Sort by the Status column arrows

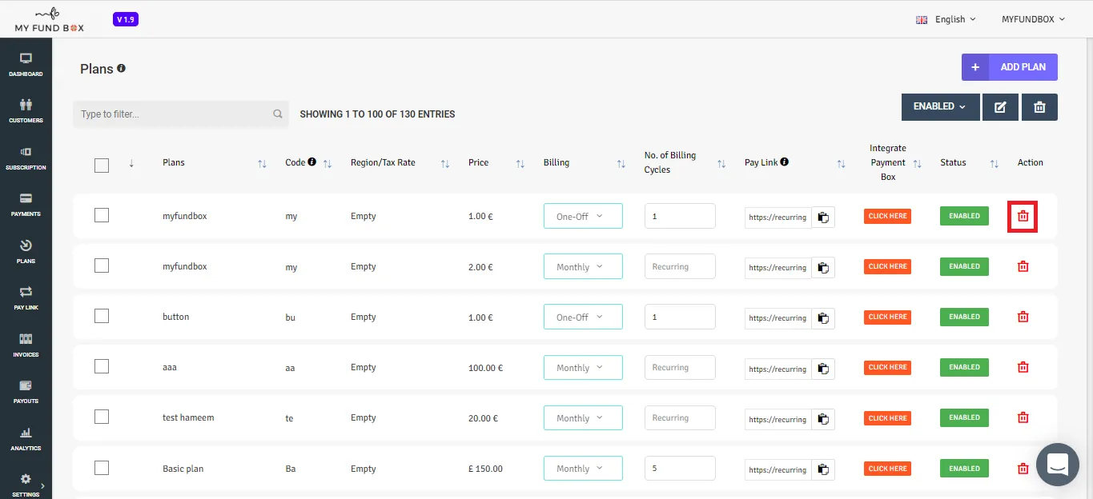click(994, 163)
